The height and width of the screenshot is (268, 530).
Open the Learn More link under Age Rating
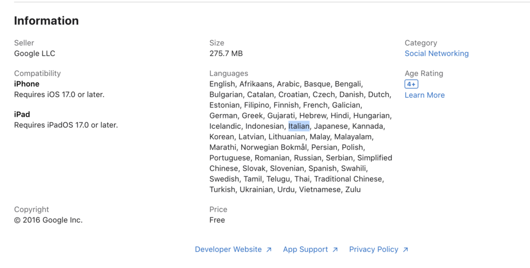click(424, 95)
